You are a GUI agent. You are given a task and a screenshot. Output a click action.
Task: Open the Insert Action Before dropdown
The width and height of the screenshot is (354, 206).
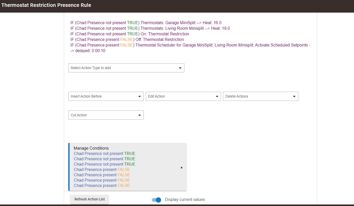(106, 96)
